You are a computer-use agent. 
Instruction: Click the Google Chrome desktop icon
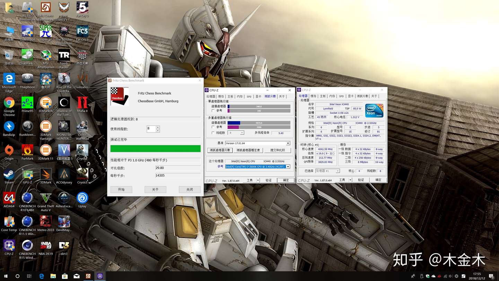(9, 107)
